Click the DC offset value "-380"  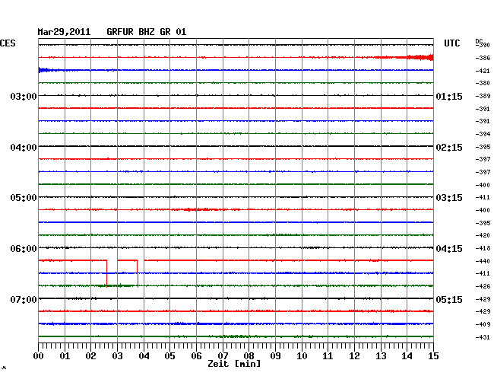(483, 83)
